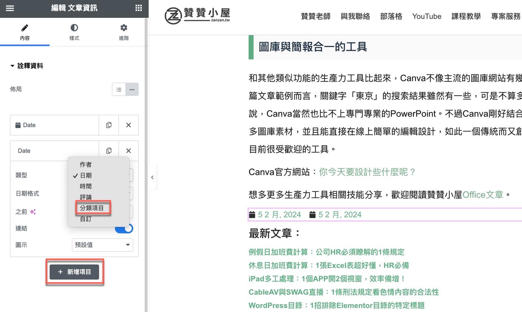Screen dimensions: 522x312
Task: Click the 日期格式 label
Action: click(x=27, y=194)
